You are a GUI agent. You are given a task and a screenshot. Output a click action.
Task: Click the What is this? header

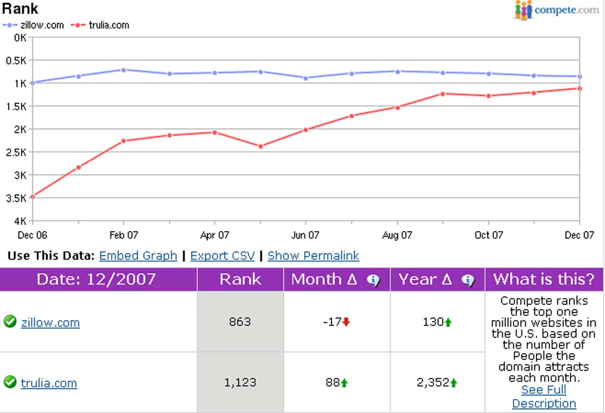544,279
